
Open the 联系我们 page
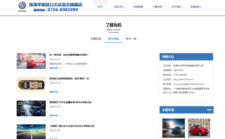tap(196, 7)
